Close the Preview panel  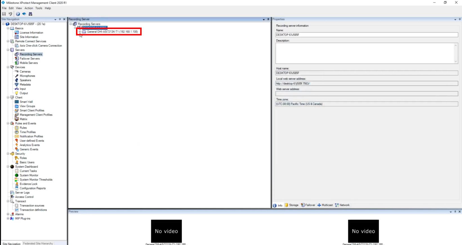coord(460,212)
